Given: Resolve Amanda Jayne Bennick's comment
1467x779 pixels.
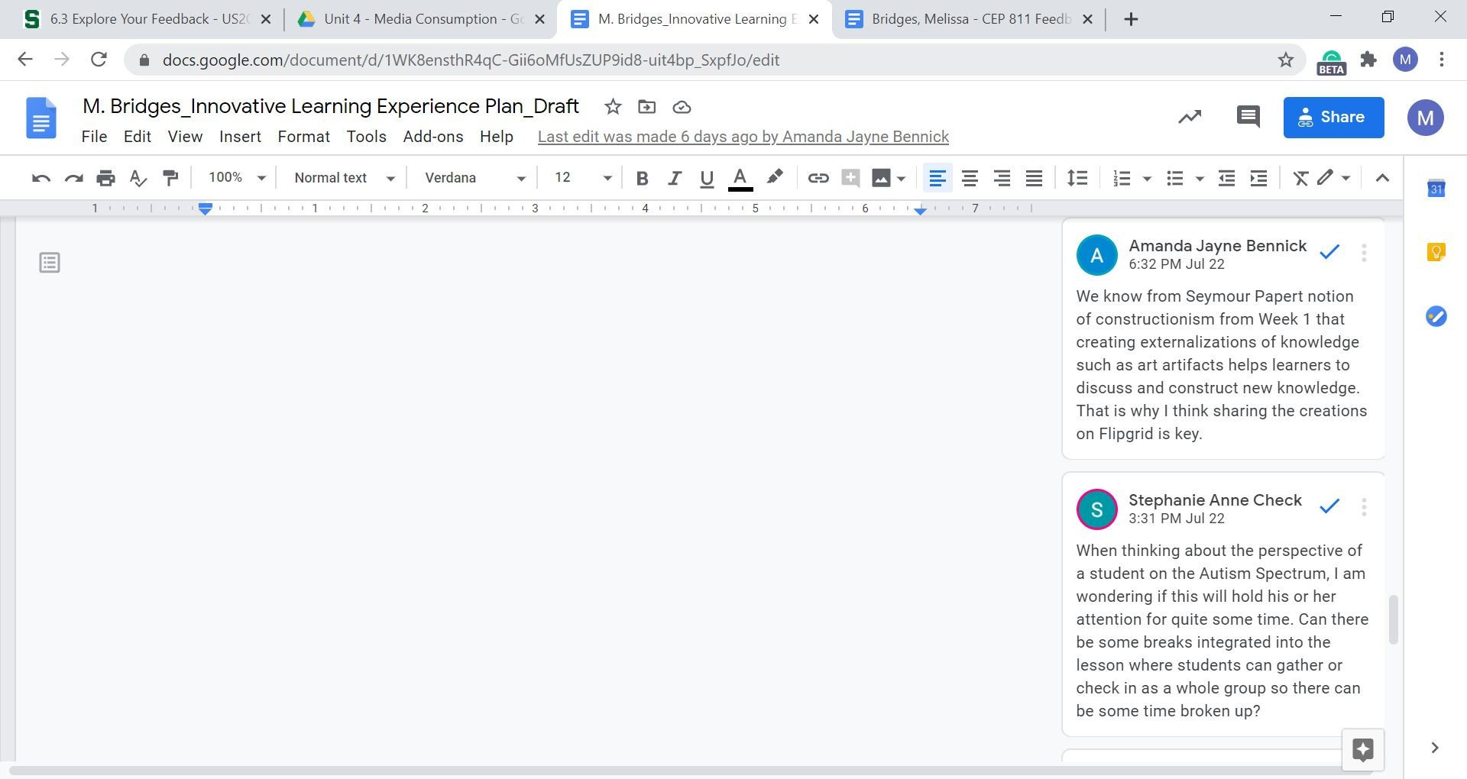Looking at the screenshot, I should 1329,252.
